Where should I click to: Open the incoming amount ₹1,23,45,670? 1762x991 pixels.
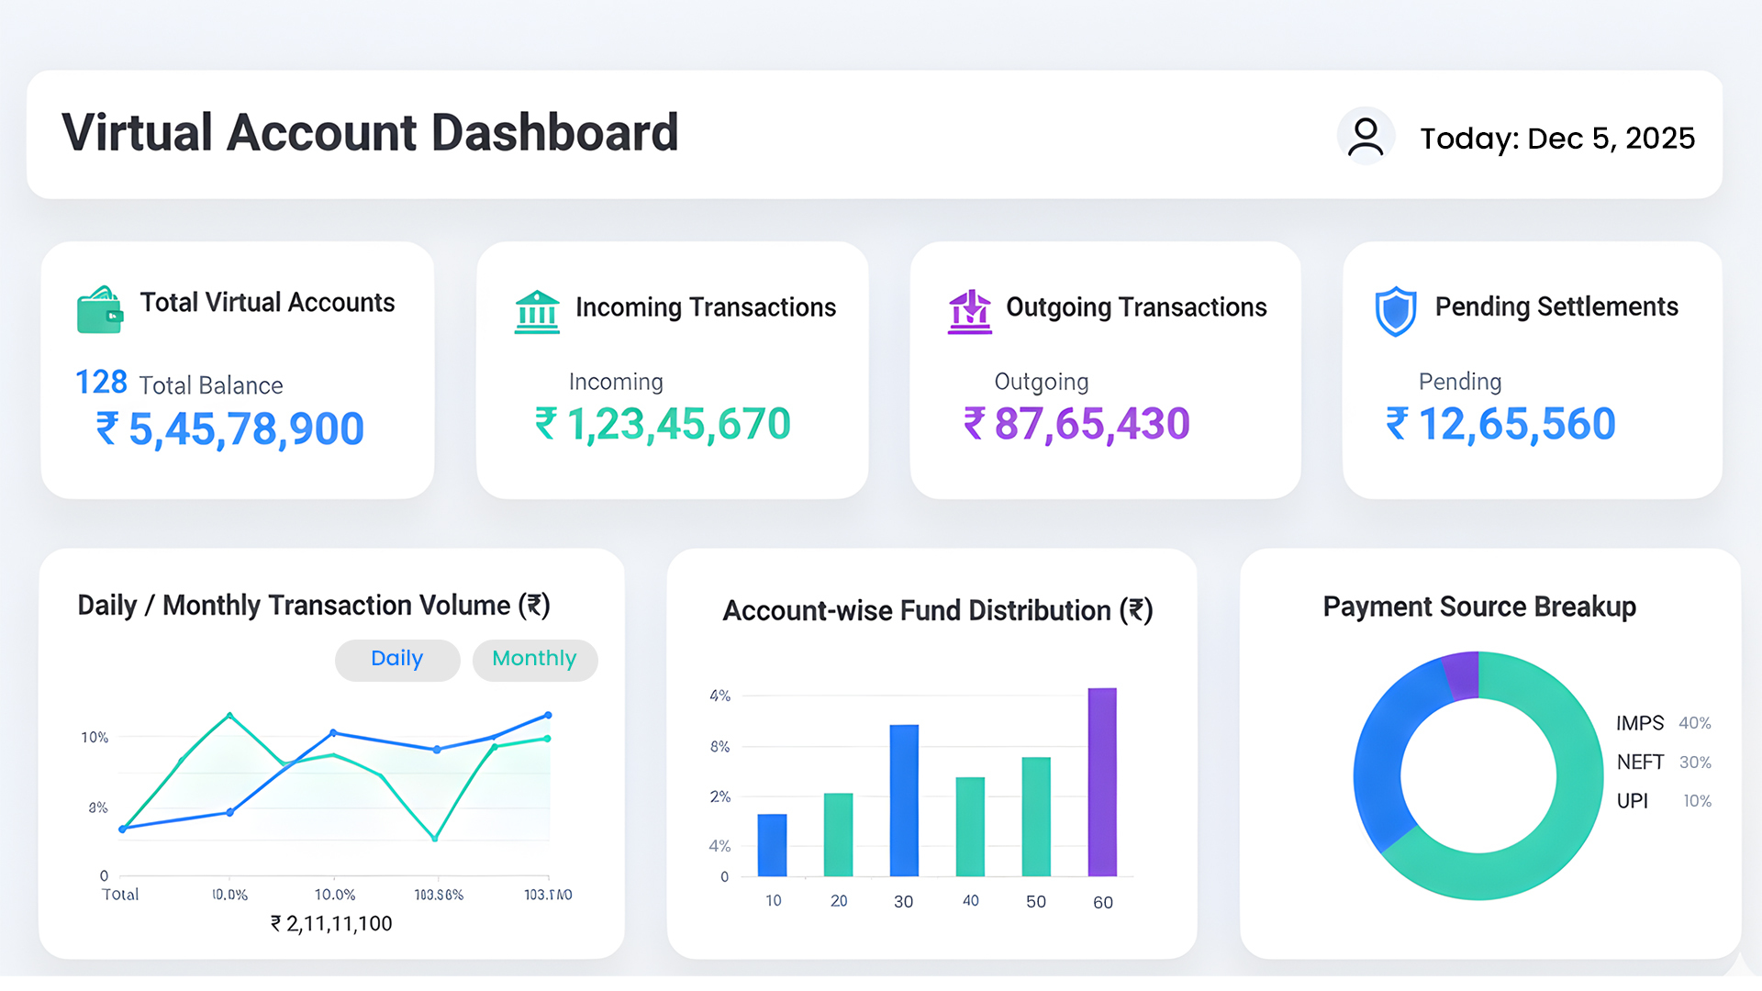[663, 424]
